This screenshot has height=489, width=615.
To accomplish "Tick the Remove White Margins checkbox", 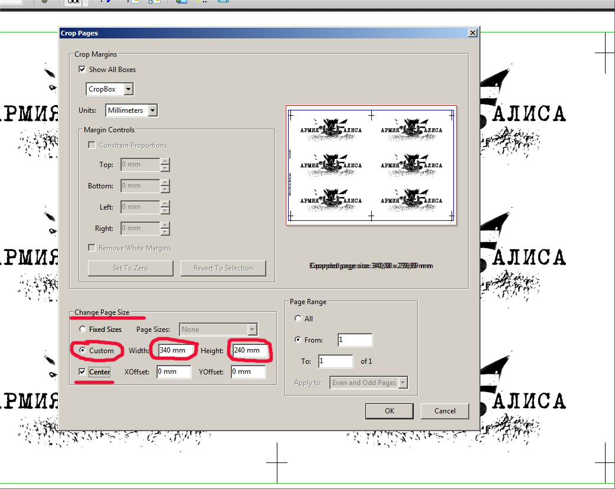I will coord(92,248).
